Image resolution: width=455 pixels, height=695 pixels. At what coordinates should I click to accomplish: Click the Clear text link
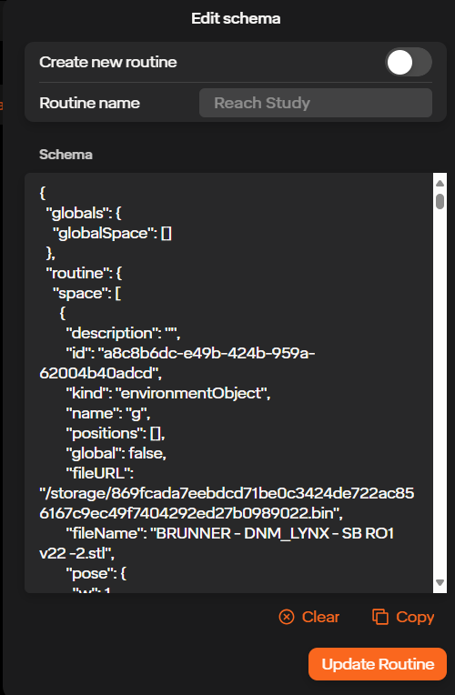[320, 617]
